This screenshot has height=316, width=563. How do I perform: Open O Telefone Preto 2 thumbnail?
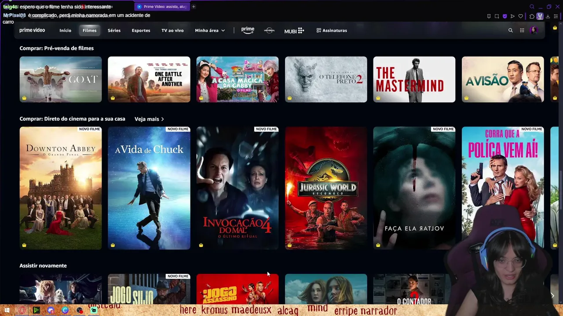click(x=326, y=79)
